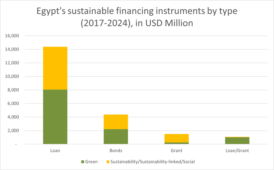Image resolution: width=274 pixels, height=170 pixels.
Task: Click the Green legend color swatch
Action: 83,162
